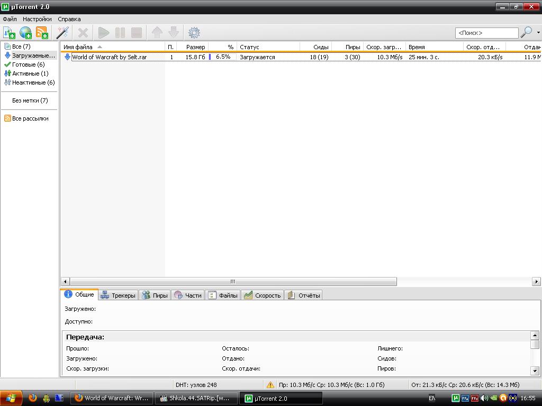
Task: Click details pane scroll down arrow
Action: pyautogui.click(x=535, y=371)
